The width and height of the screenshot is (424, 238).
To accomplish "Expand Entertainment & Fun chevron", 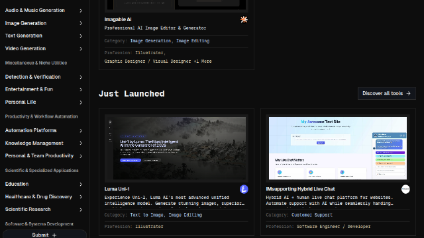I will pyautogui.click(x=81, y=90).
